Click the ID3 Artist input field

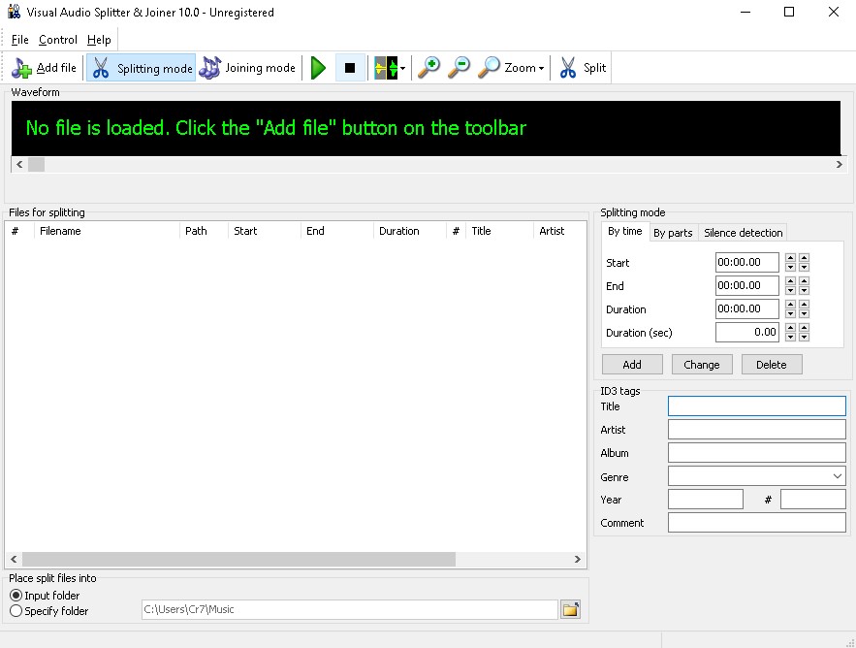[x=757, y=430]
